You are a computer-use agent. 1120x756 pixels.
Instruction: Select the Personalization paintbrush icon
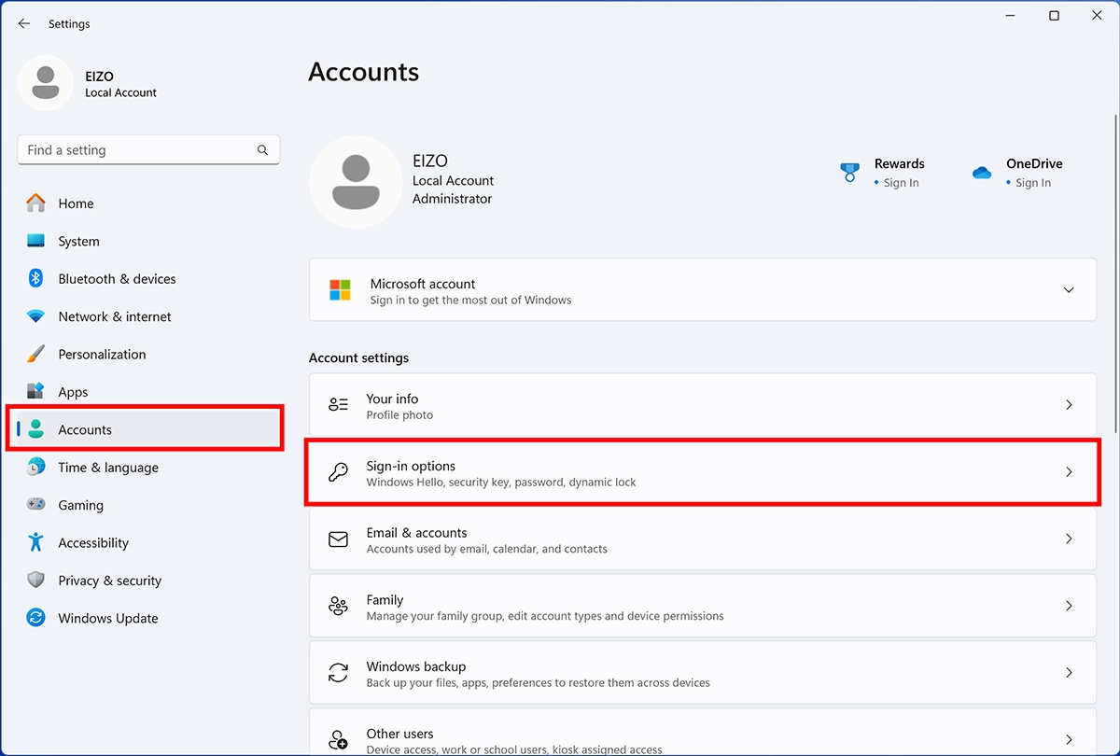tap(35, 354)
